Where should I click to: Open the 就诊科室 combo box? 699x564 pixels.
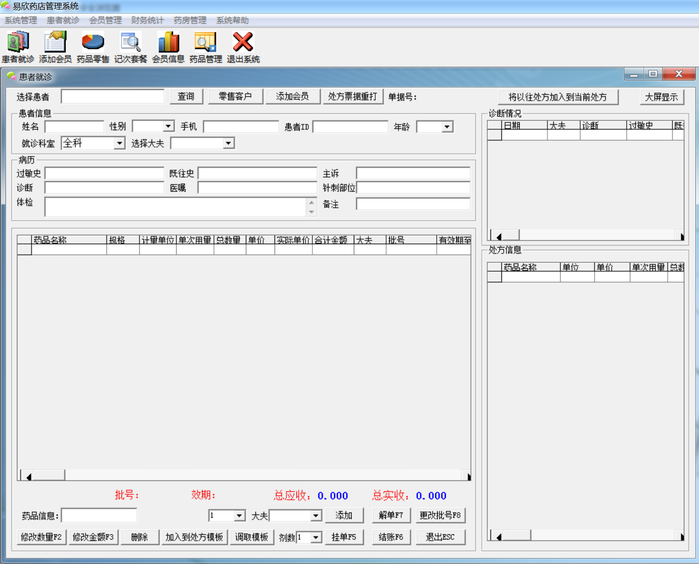point(119,143)
